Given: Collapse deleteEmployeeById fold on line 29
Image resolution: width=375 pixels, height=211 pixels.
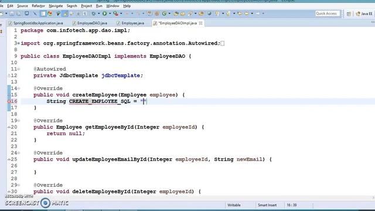Looking at the screenshot, I should tap(18, 185).
